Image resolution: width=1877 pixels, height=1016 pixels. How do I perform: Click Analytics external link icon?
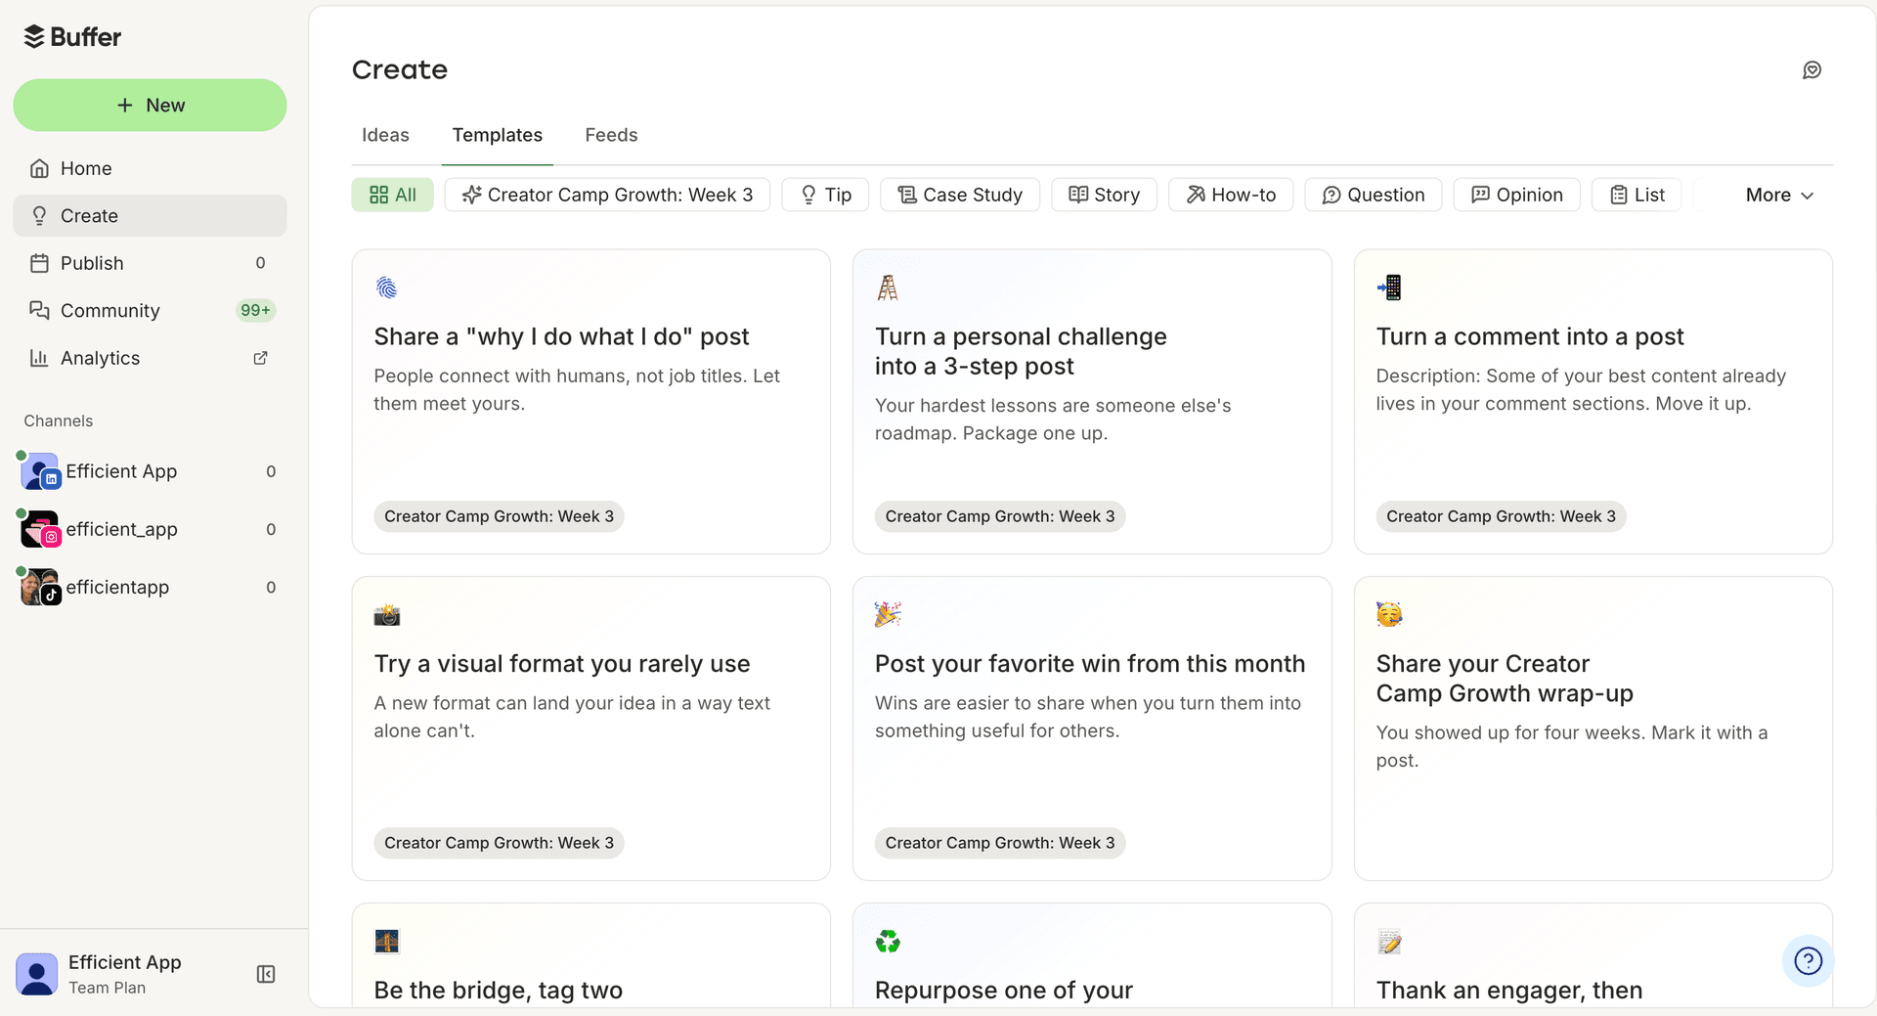pyautogui.click(x=260, y=358)
